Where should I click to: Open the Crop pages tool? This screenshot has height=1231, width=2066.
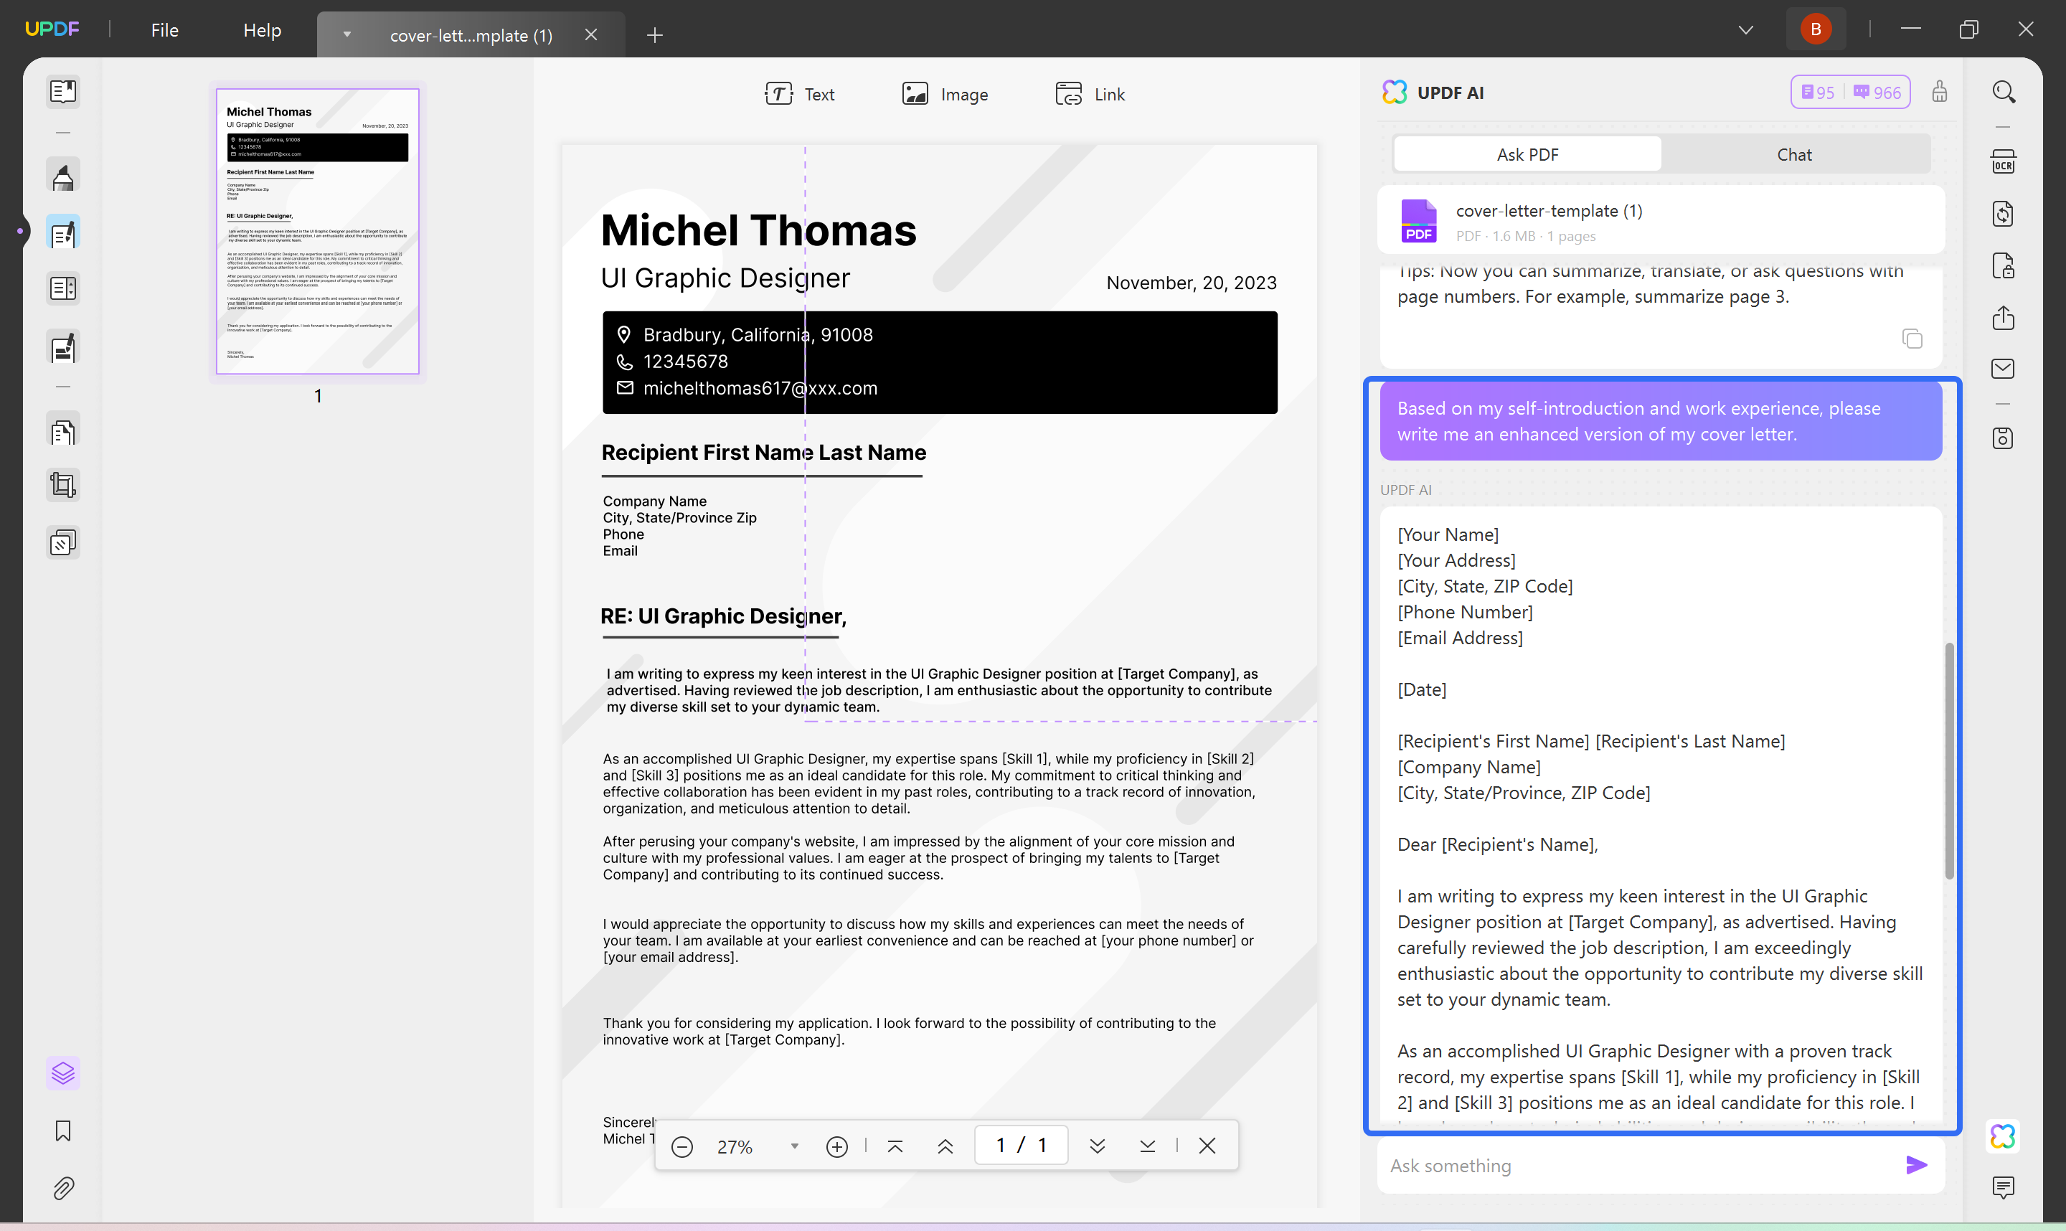pos(63,484)
